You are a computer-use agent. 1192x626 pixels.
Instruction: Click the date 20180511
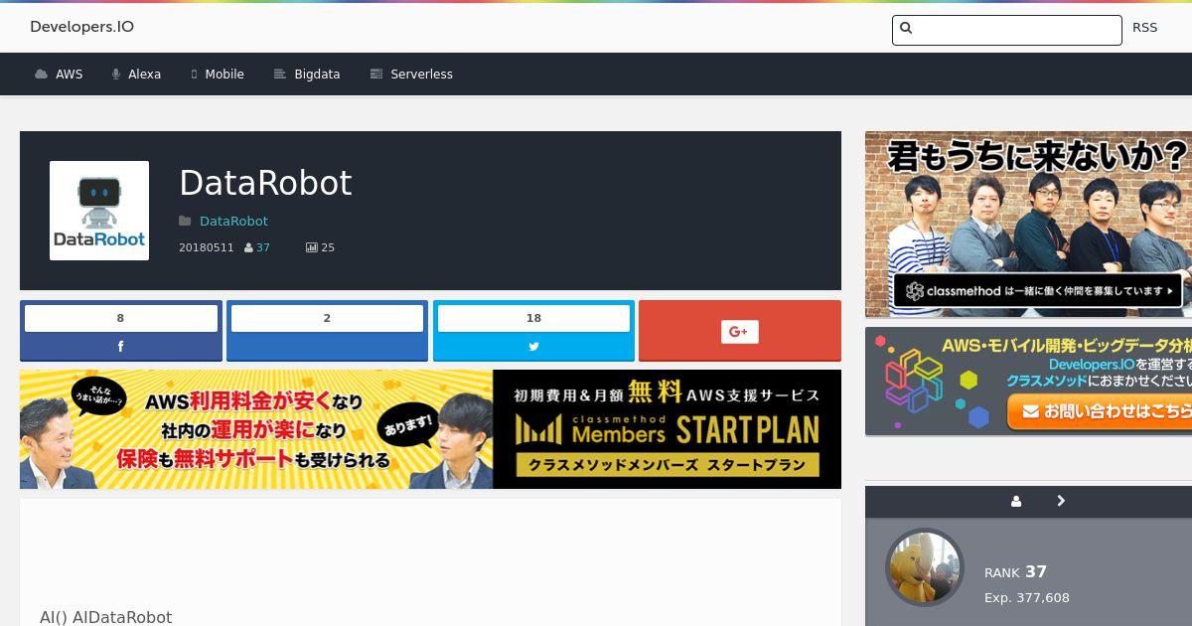[x=207, y=247]
